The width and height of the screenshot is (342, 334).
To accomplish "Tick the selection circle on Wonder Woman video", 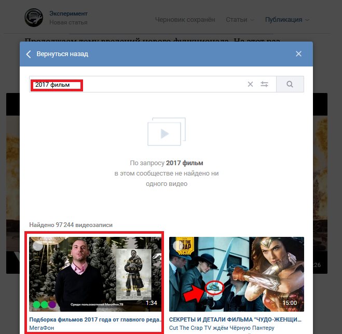I will (x=178, y=246).
